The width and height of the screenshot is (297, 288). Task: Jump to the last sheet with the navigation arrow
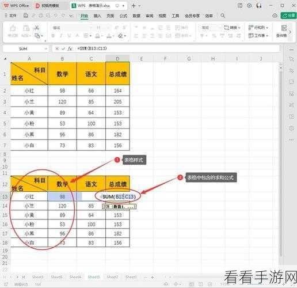[x=23, y=277]
